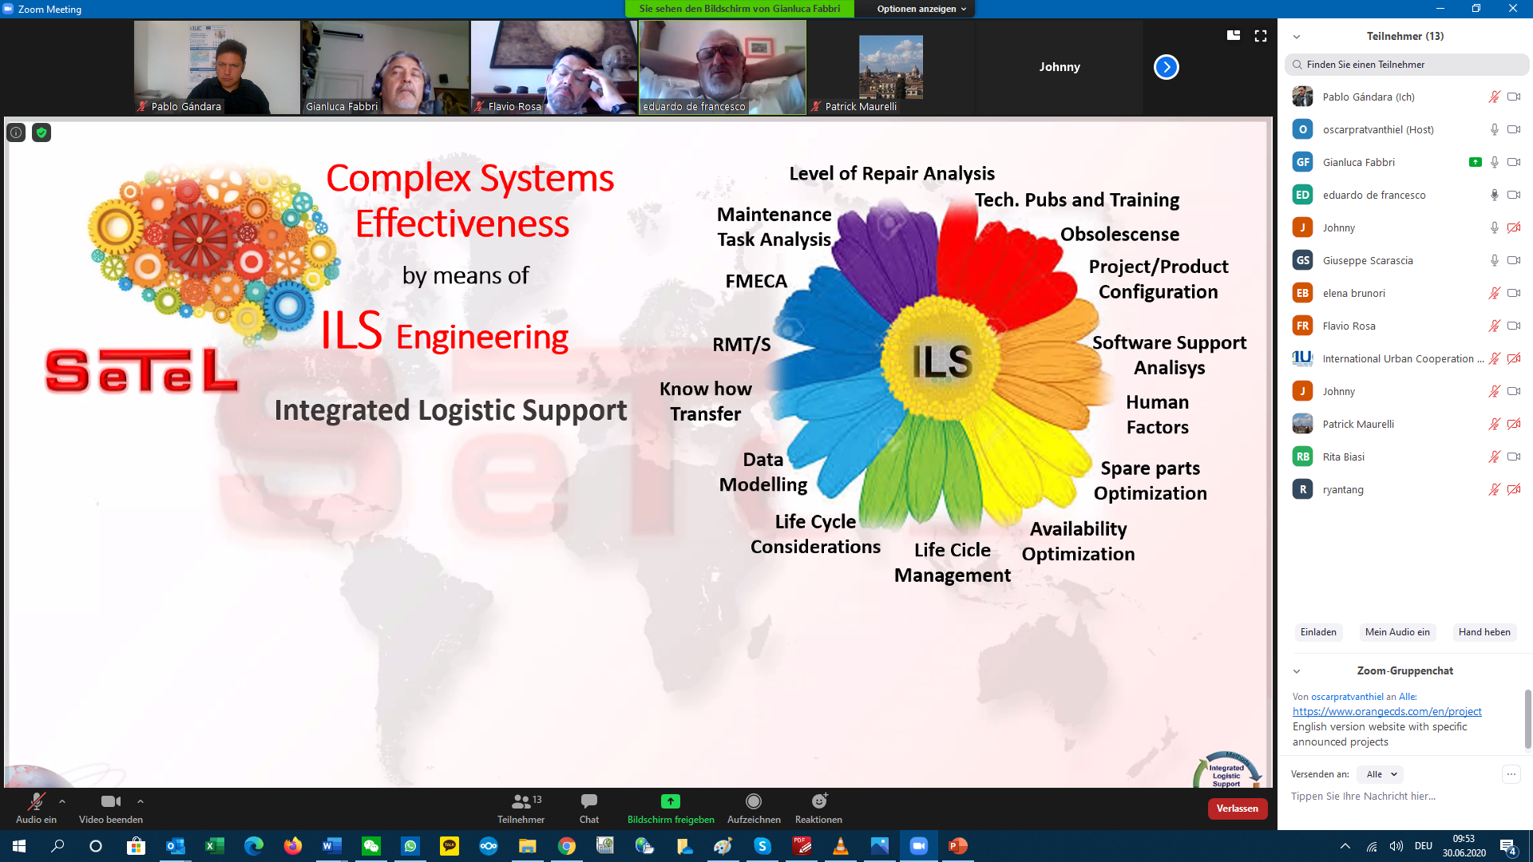The width and height of the screenshot is (1533, 862).
Task: Collapse the Teilnehmer panel chevron
Action: (x=1297, y=37)
